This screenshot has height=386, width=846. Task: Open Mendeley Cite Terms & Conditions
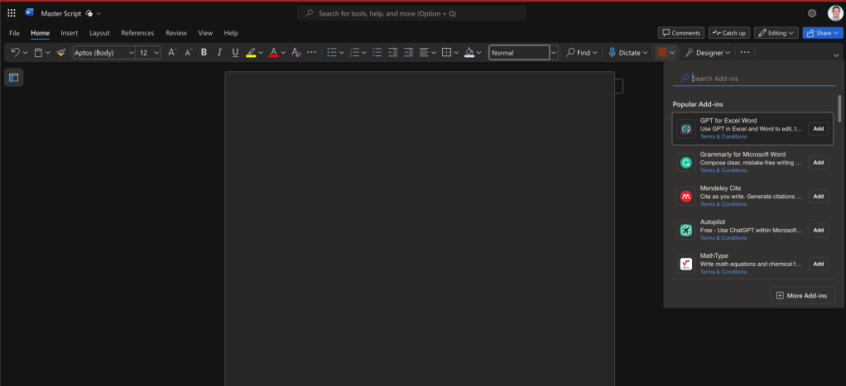click(x=723, y=204)
